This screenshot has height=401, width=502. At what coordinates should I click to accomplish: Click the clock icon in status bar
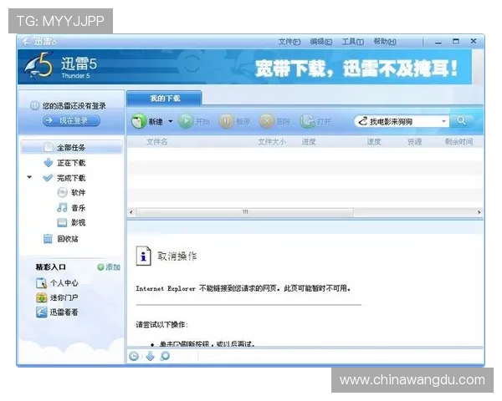coord(134,356)
